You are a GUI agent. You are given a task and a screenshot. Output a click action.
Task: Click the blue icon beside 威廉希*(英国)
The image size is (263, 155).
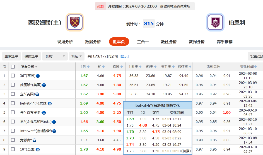coord(44,85)
